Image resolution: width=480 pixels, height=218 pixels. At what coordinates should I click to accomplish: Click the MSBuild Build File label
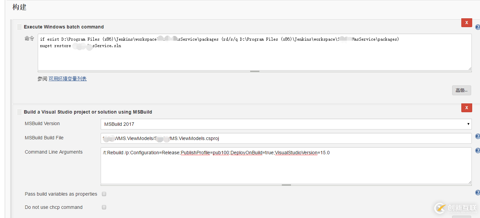(x=44, y=138)
